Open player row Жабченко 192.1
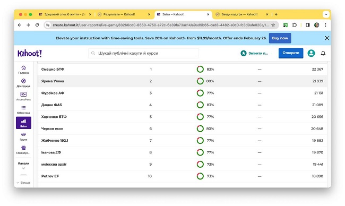Viewport: 345px width, 206px height. (182, 141)
